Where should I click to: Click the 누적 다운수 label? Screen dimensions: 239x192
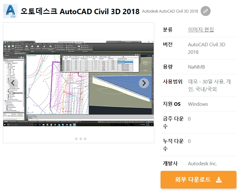173,145
